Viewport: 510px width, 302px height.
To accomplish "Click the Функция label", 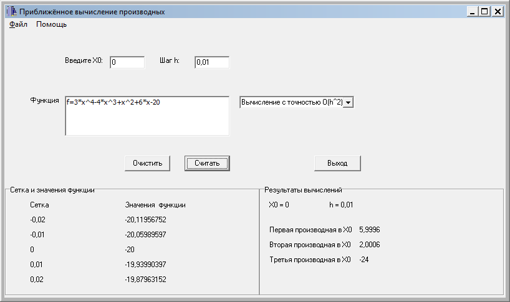I will pyautogui.click(x=44, y=100).
